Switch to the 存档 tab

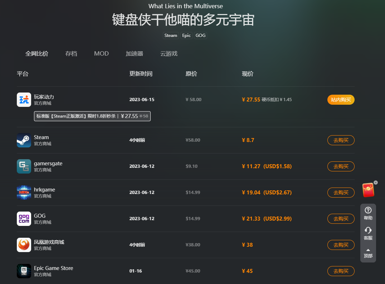[x=71, y=54]
